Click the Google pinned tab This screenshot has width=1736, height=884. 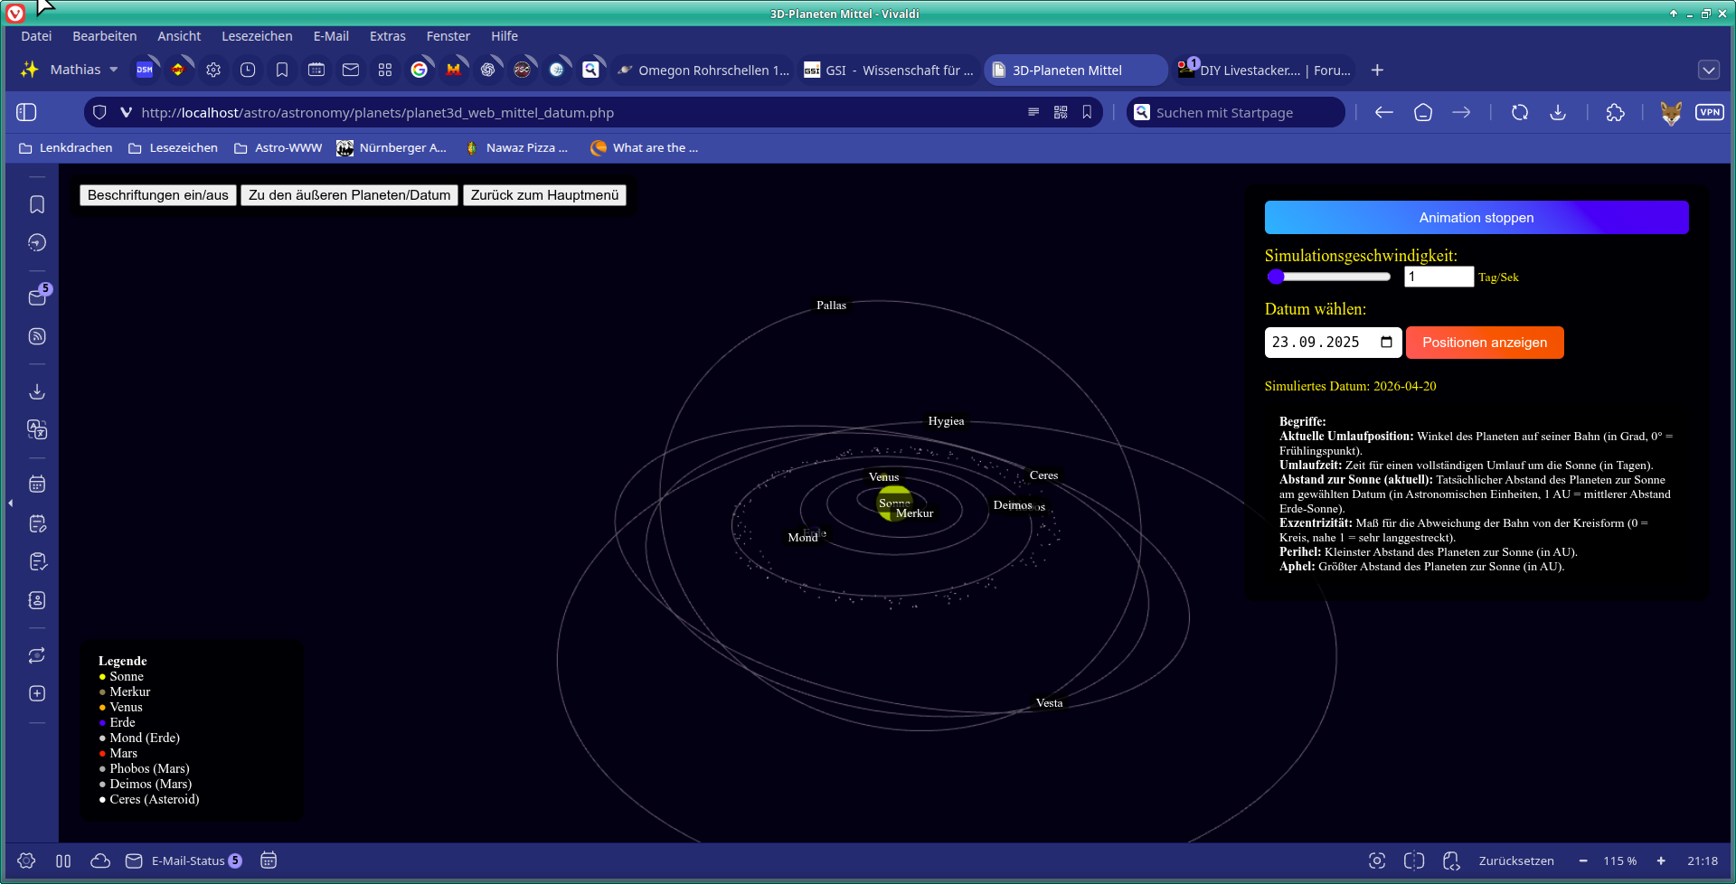[x=420, y=70]
